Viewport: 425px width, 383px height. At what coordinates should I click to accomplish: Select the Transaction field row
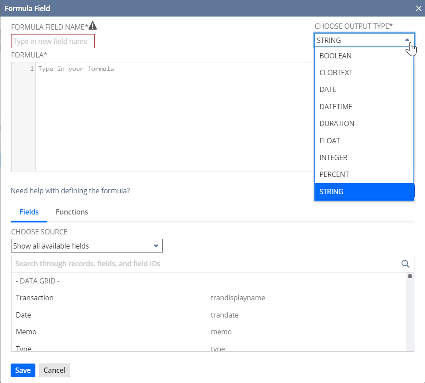click(209, 298)
